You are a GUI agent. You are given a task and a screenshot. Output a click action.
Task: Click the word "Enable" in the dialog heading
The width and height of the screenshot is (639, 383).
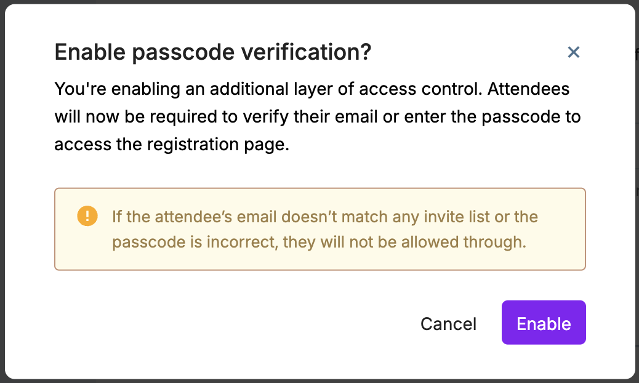tap(90, 52)
